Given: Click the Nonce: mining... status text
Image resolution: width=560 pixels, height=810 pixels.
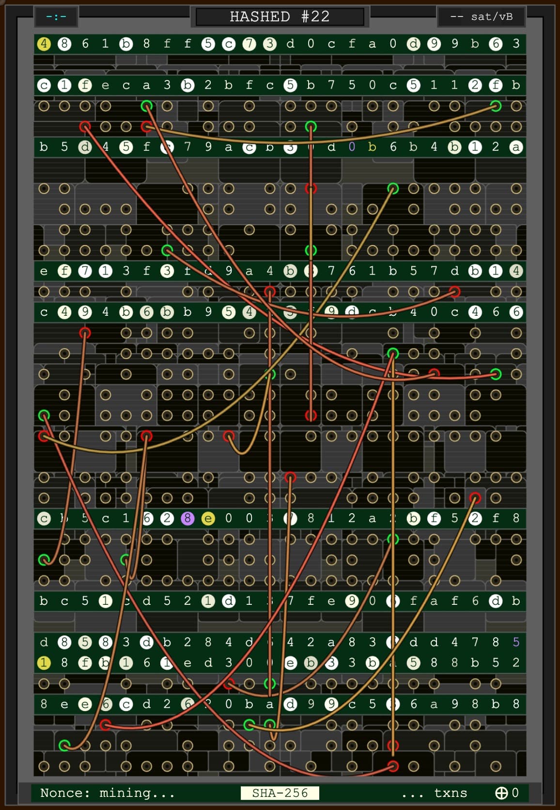Looking at the screenshot, I should [x=107, y=793].
